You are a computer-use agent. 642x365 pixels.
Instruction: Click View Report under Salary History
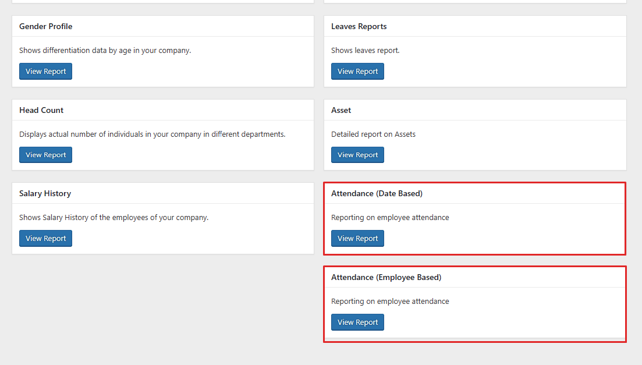tap(45, 238)
